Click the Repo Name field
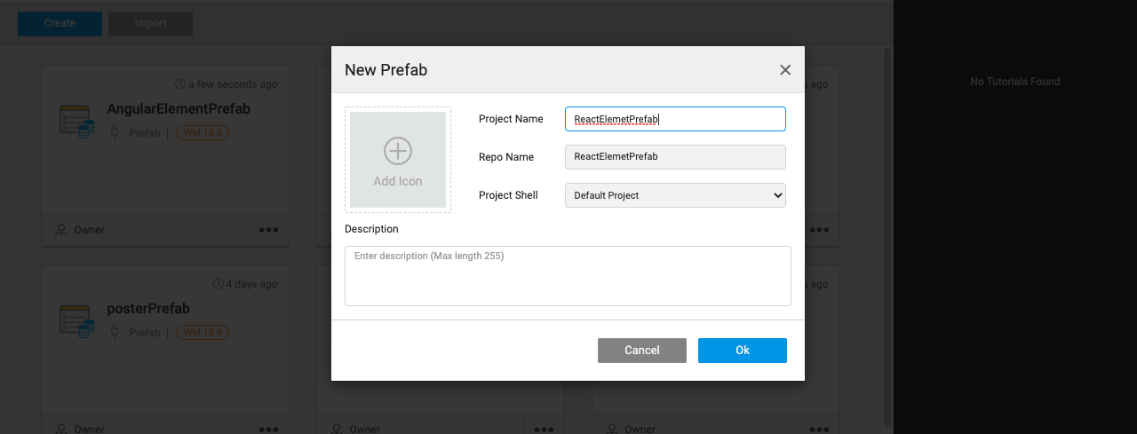Screen dimensions: 1137x434 [x=675, y=157]
